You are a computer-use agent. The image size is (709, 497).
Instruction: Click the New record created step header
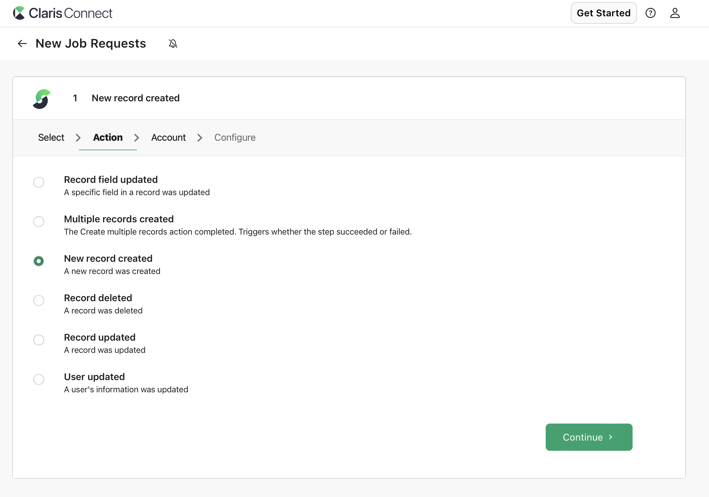(x=135, y=98)
